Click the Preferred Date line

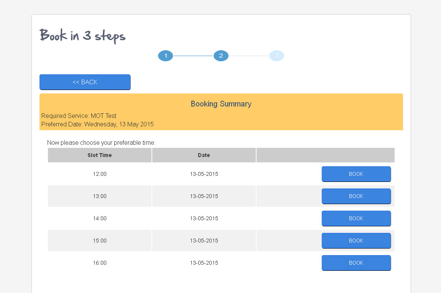click(x=97, y=124)
